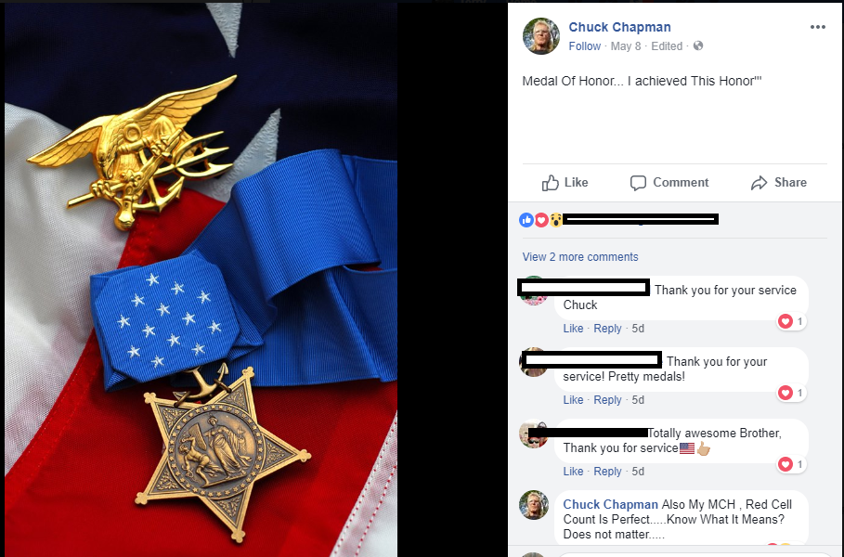Expand View 2 more comments
This screenshot has width=844, height=557.
click(x=580, y=257)
